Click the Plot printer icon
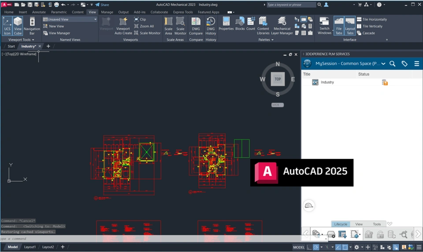This screenshot has width=423, height=252. coord(56,4)
